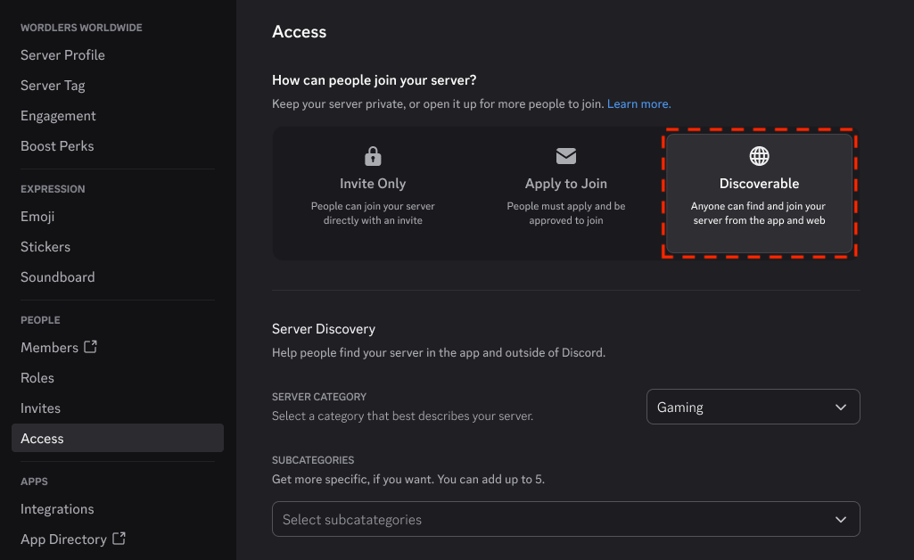Screen dimensions: 914x560
Task: Click the chevron arrow in the subcategories field
Action: pos(841,519)
